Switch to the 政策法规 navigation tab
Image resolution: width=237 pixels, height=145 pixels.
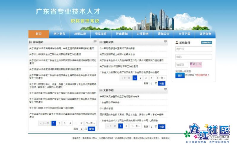(x=80, y=34)
